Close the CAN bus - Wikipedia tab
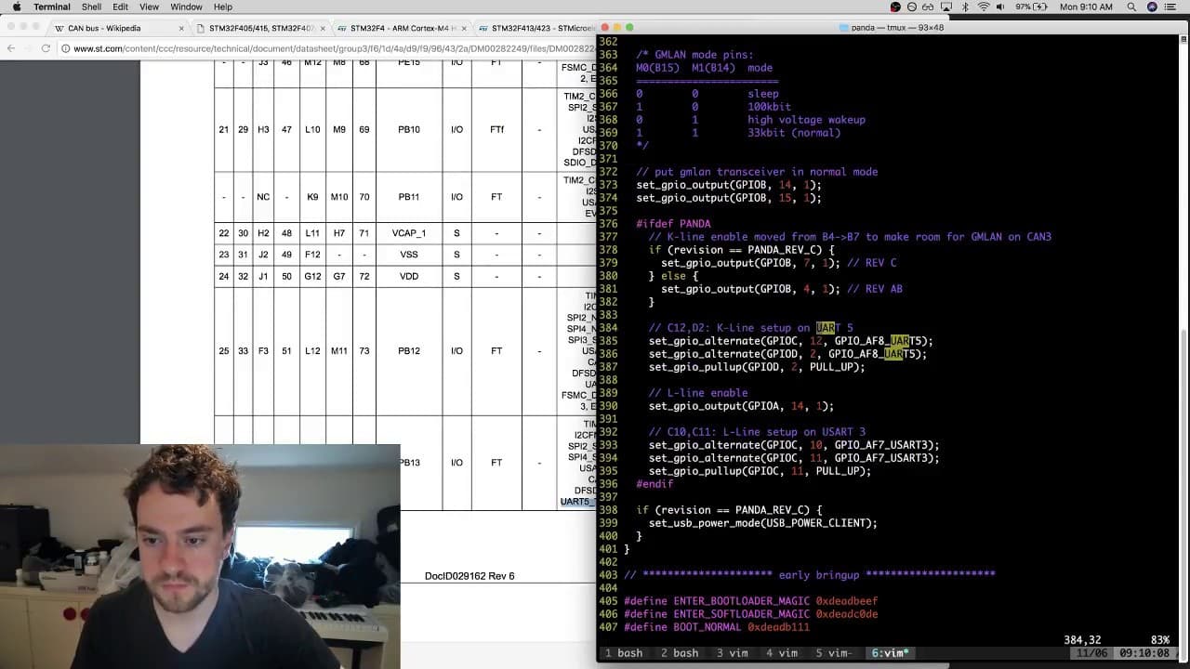 coord(181,28)
